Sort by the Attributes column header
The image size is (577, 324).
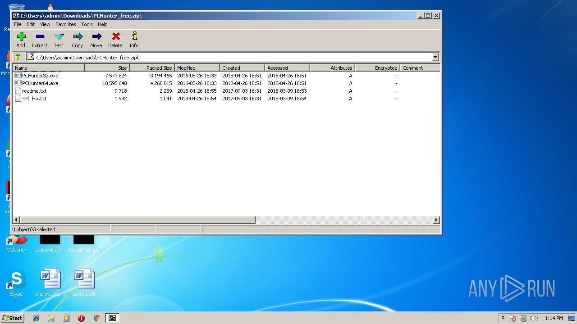tap(333, 68)
